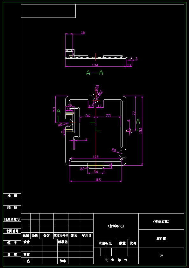Click the "17" dimension near top notch
The height and width of the screenshot is (268, 189).
(x=100, y=106)
